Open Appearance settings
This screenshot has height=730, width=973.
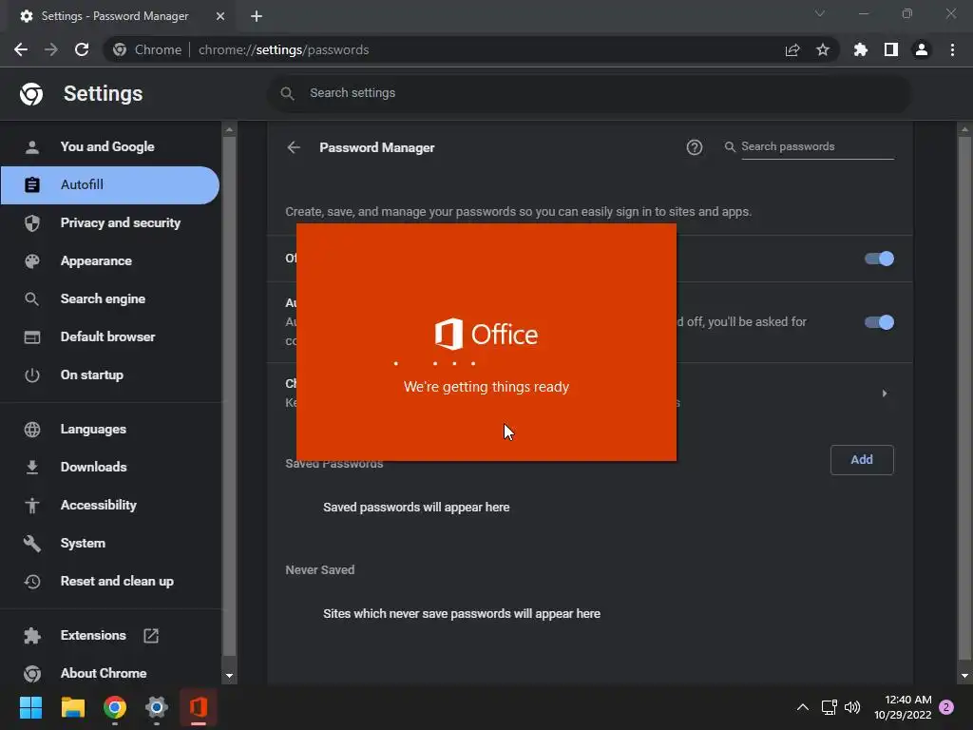110,260
